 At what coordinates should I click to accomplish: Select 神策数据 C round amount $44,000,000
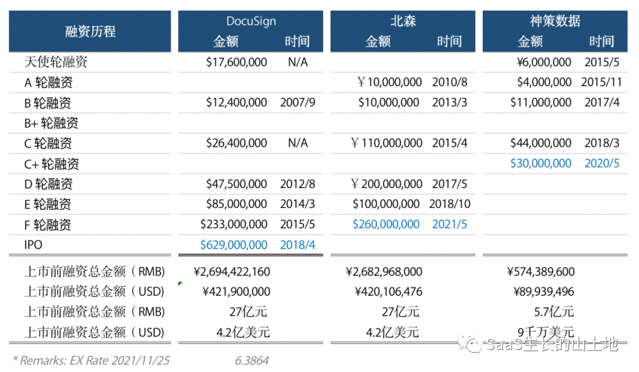pos(541,143)
